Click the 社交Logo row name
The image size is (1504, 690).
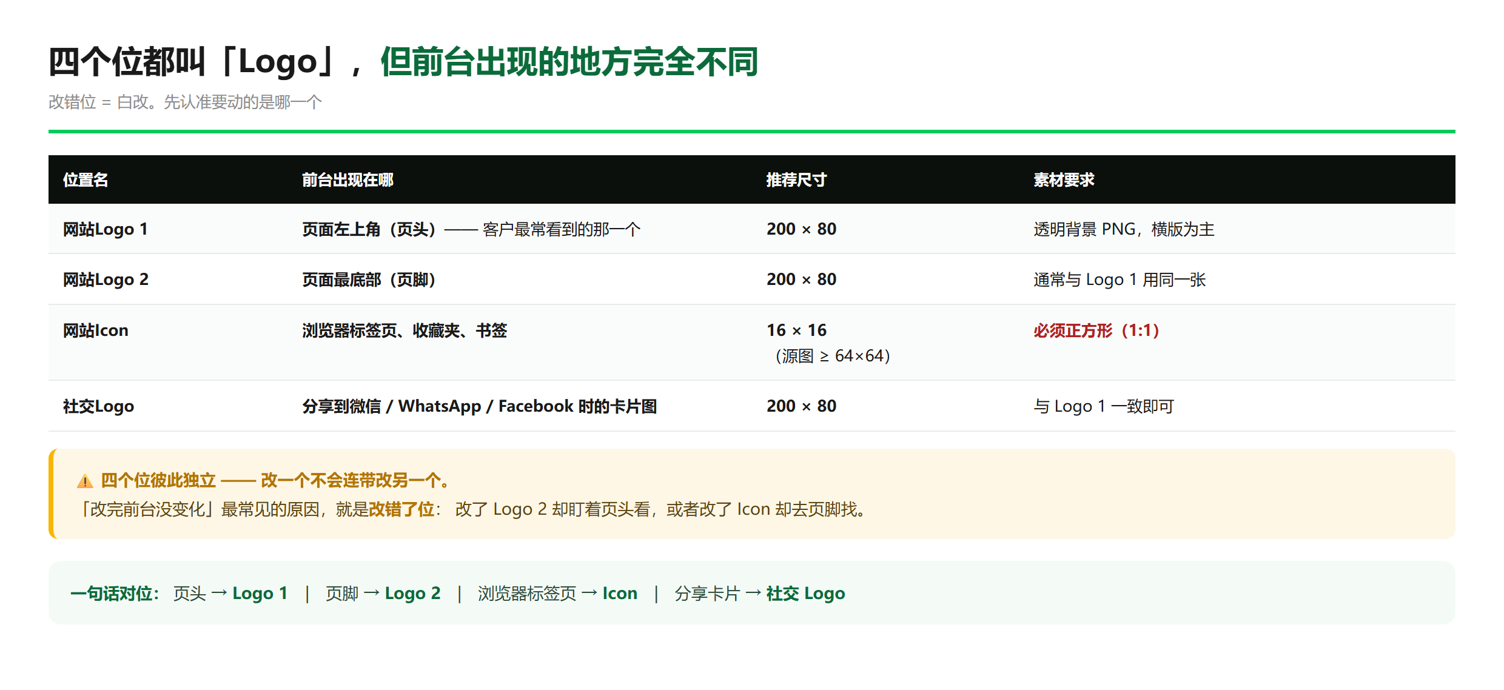pos(98,406)
